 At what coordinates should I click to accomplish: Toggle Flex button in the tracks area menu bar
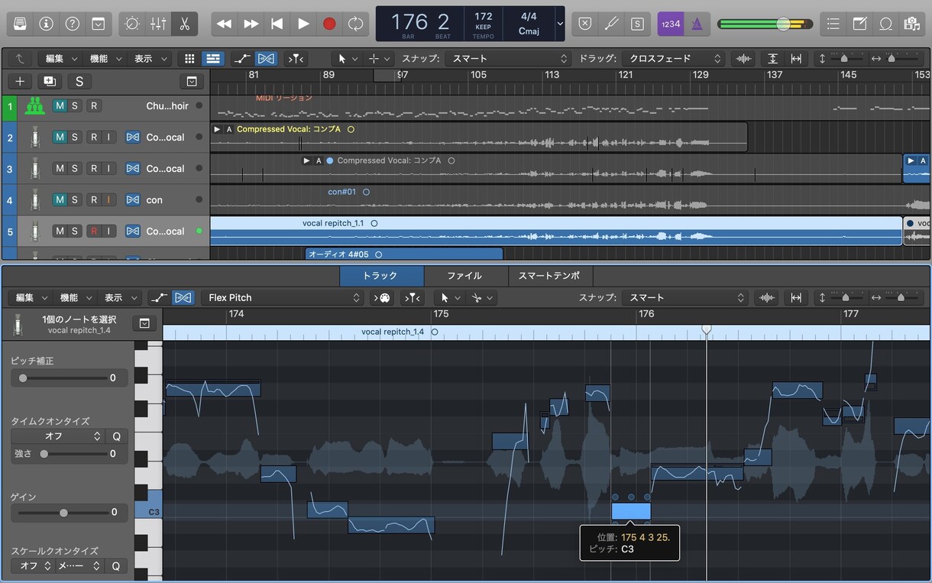pyautogui.click(x=266, y=59)
